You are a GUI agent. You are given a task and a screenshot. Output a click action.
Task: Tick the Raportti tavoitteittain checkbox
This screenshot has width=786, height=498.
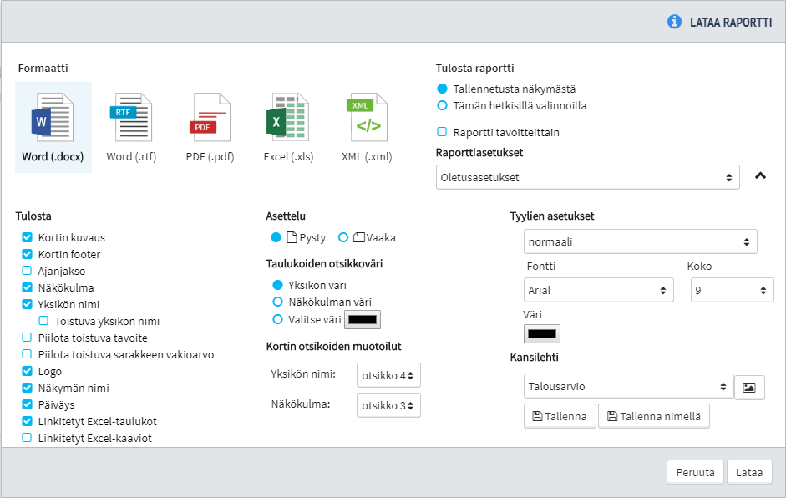tap(443, 132)
